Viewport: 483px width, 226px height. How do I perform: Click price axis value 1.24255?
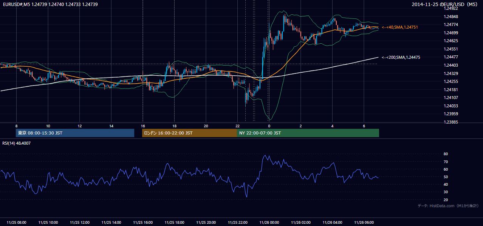(x=451, y=81)
